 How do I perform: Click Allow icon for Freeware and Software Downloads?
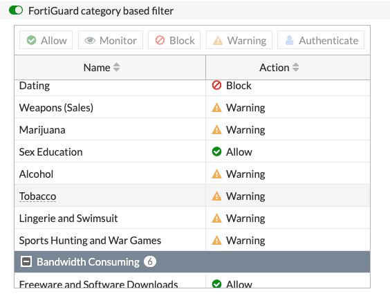(216, 284)
